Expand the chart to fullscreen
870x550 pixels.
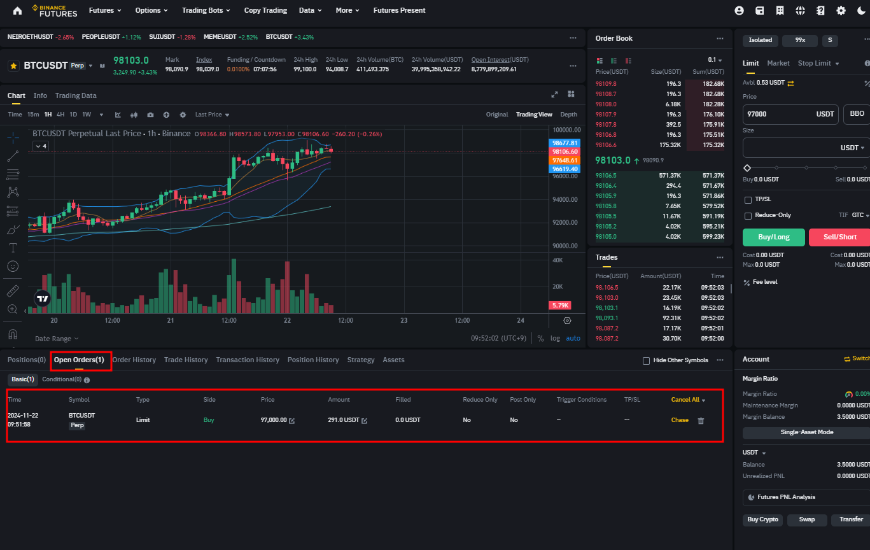(554, 94)
